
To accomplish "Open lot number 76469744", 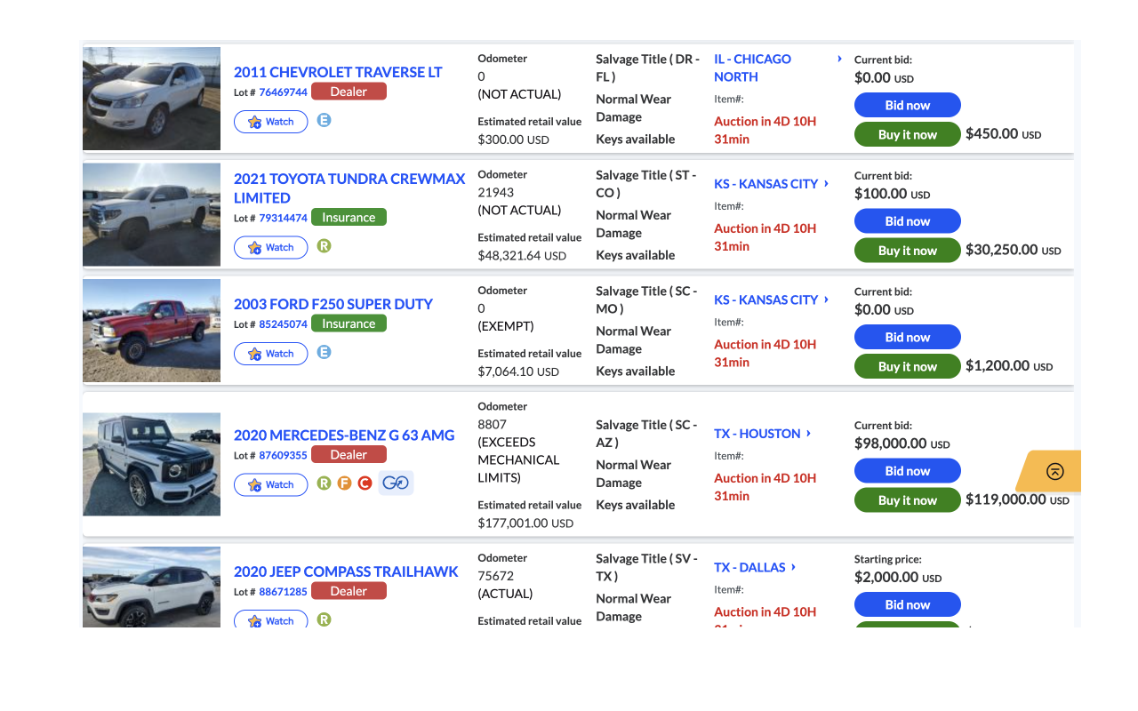I will [x=283, y=92].
